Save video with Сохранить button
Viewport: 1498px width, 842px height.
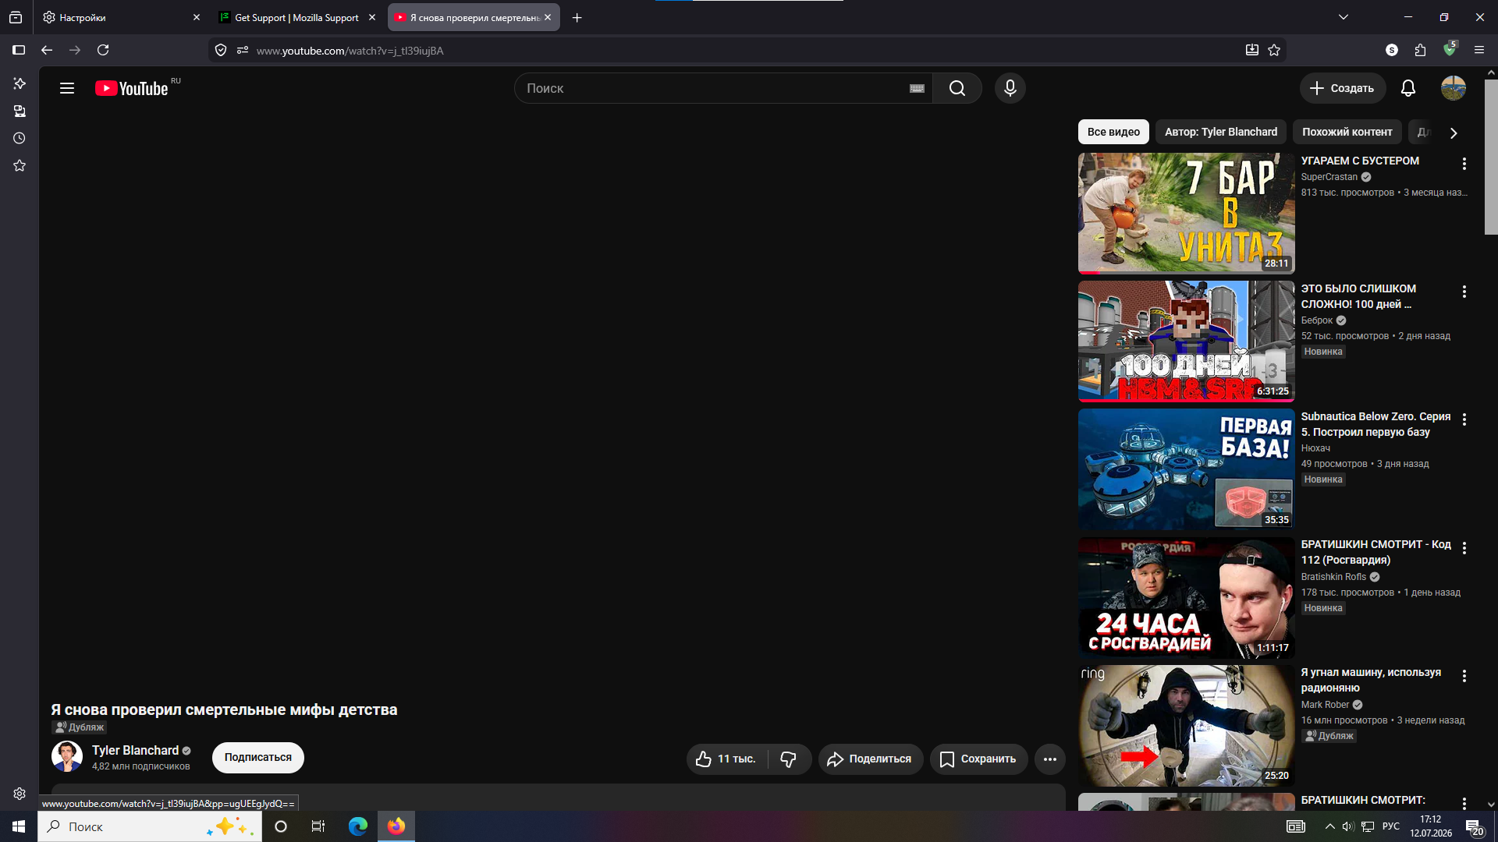point(979,759)
